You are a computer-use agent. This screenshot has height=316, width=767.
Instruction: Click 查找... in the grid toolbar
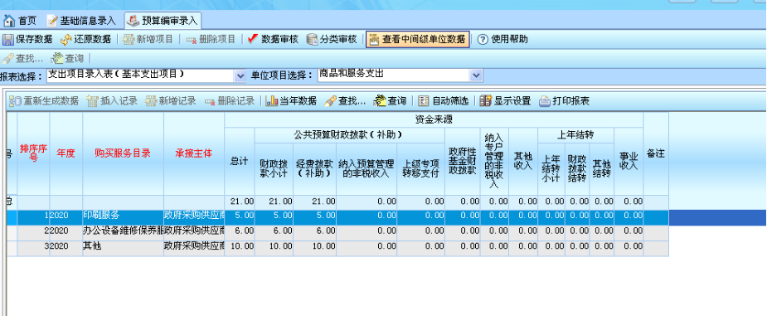pyautogui.click(x=345, y=100)
